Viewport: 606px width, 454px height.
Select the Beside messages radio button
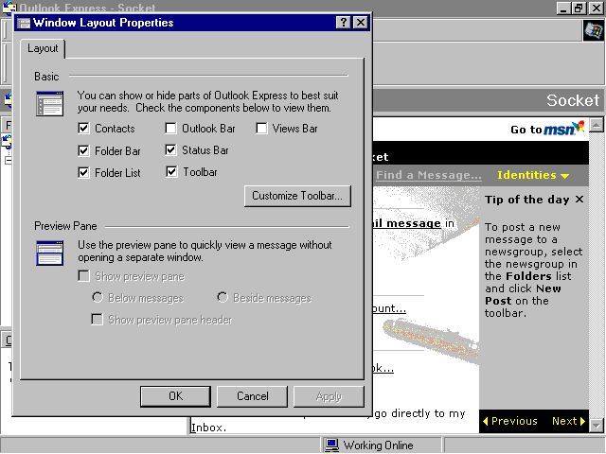coord(223,298)
